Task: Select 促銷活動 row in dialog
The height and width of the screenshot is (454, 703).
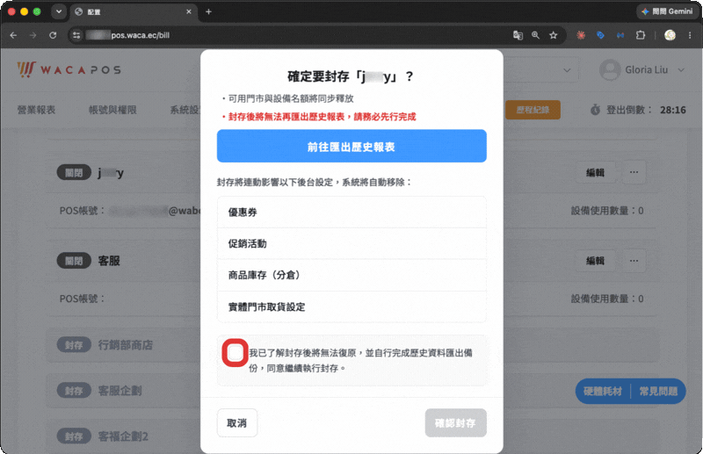Action: point(351,243)
